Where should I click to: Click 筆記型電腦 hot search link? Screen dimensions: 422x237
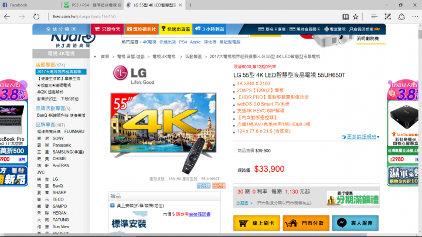pos(230,42)
